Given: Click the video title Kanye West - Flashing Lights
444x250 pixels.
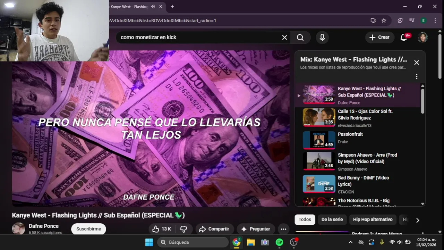Looking at the screenshot, I should point(98,215).
